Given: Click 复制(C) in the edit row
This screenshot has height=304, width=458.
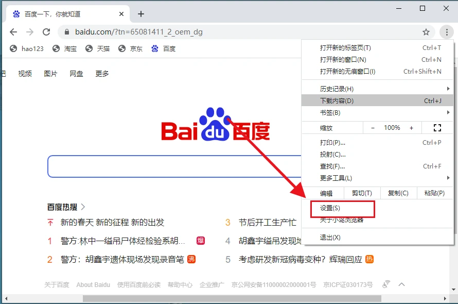Looking at the screenshot, I should point(398,193).
